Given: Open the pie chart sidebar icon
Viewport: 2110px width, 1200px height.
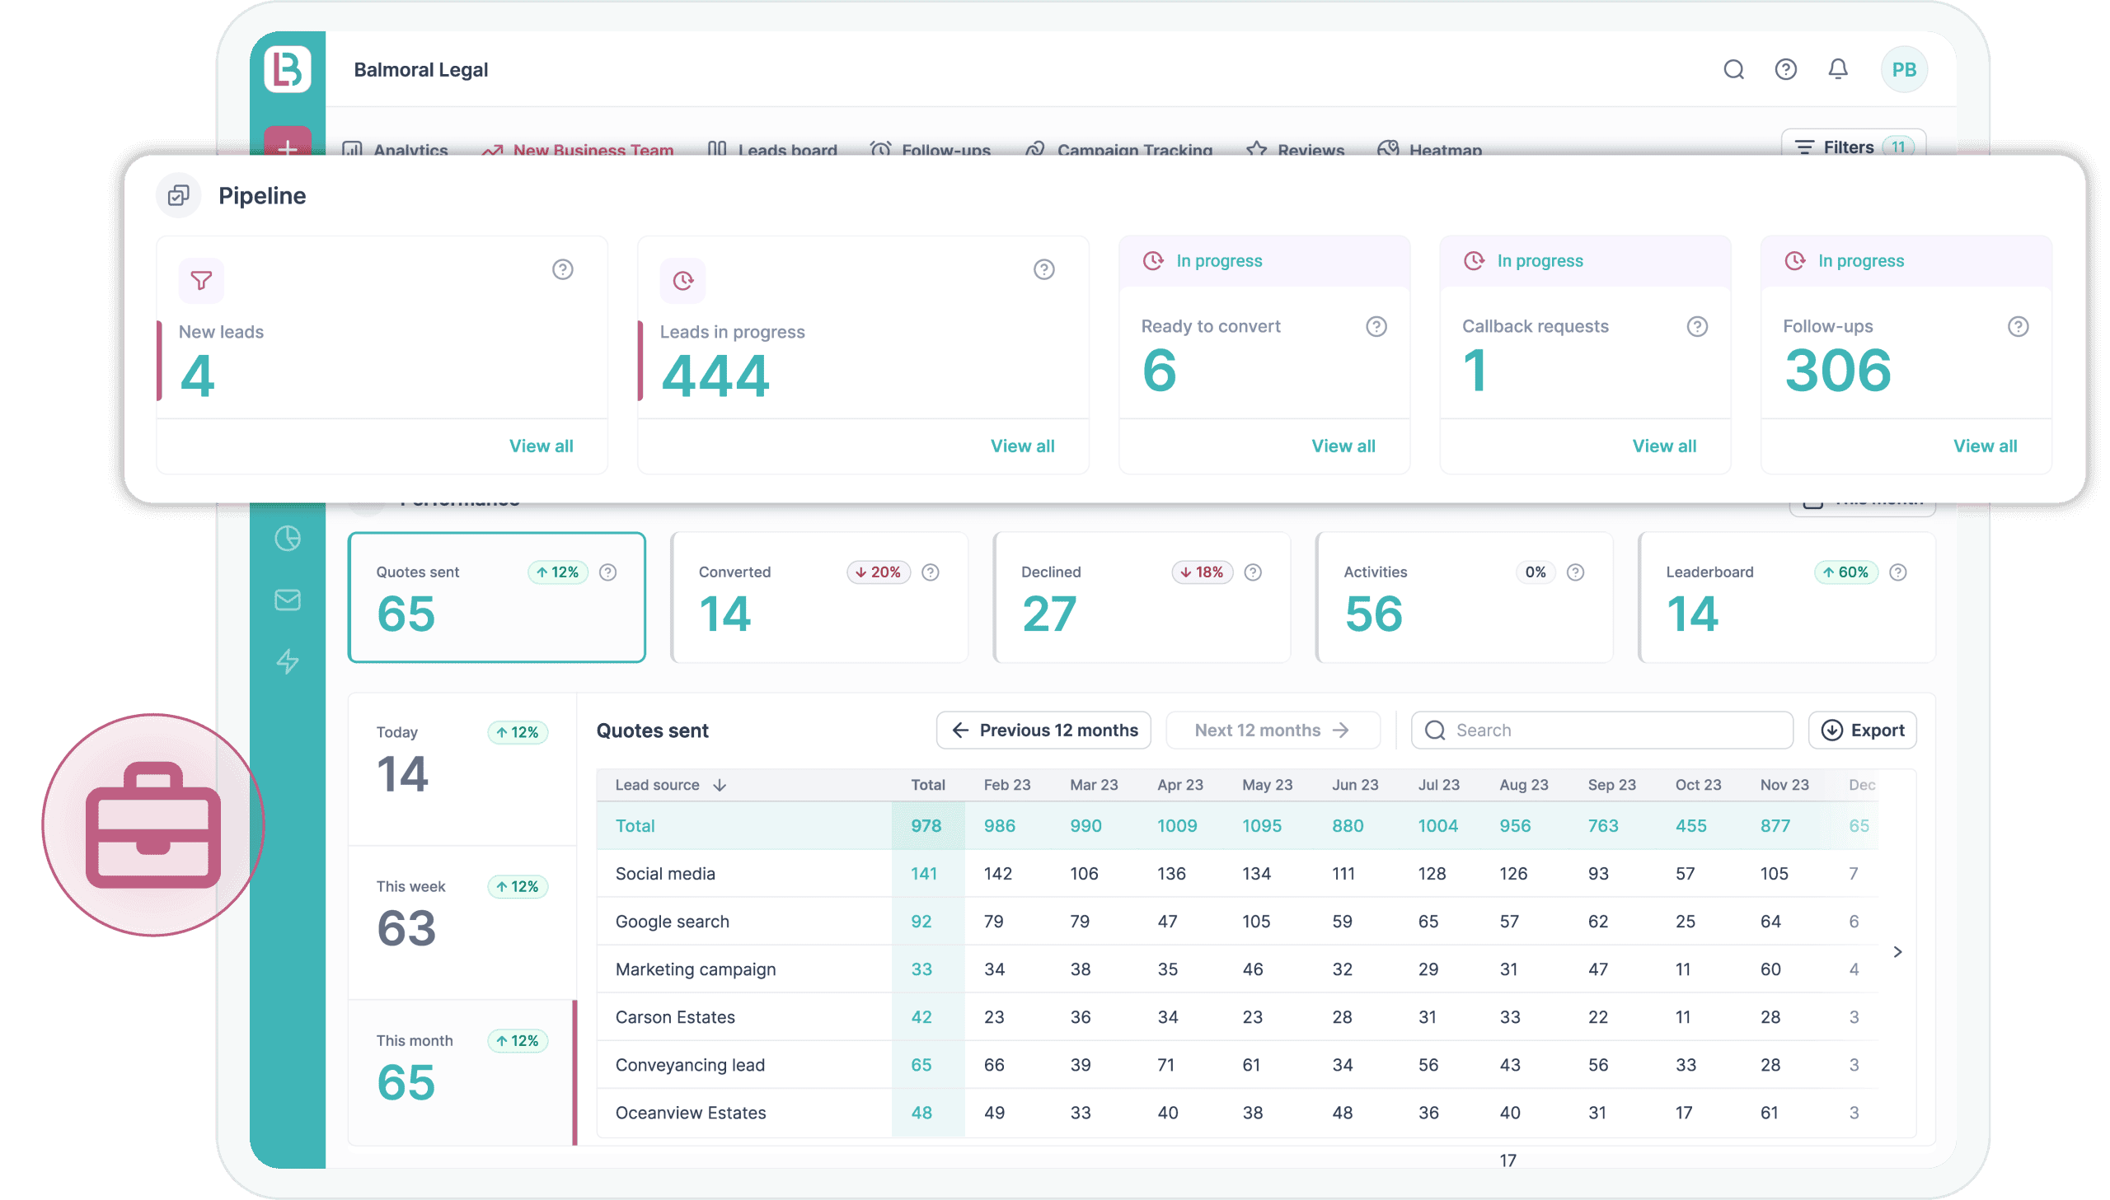Looking at the screenshot, I should [287, 538].
